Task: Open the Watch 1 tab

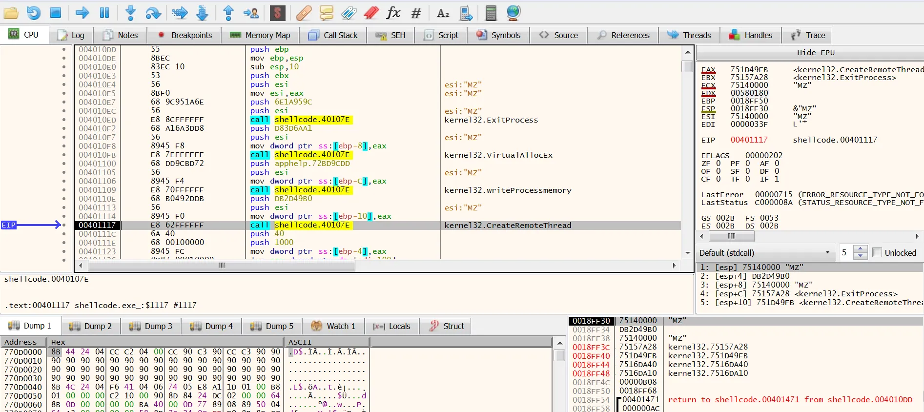Action: 333,326
